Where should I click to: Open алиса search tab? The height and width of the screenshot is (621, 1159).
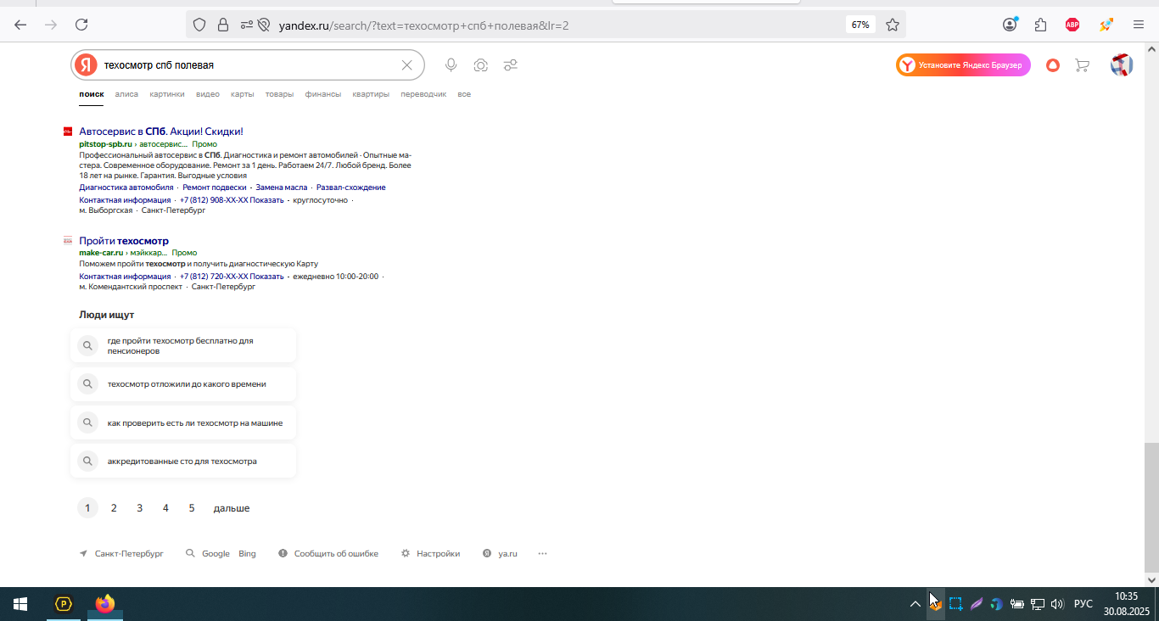click(126, 94)
